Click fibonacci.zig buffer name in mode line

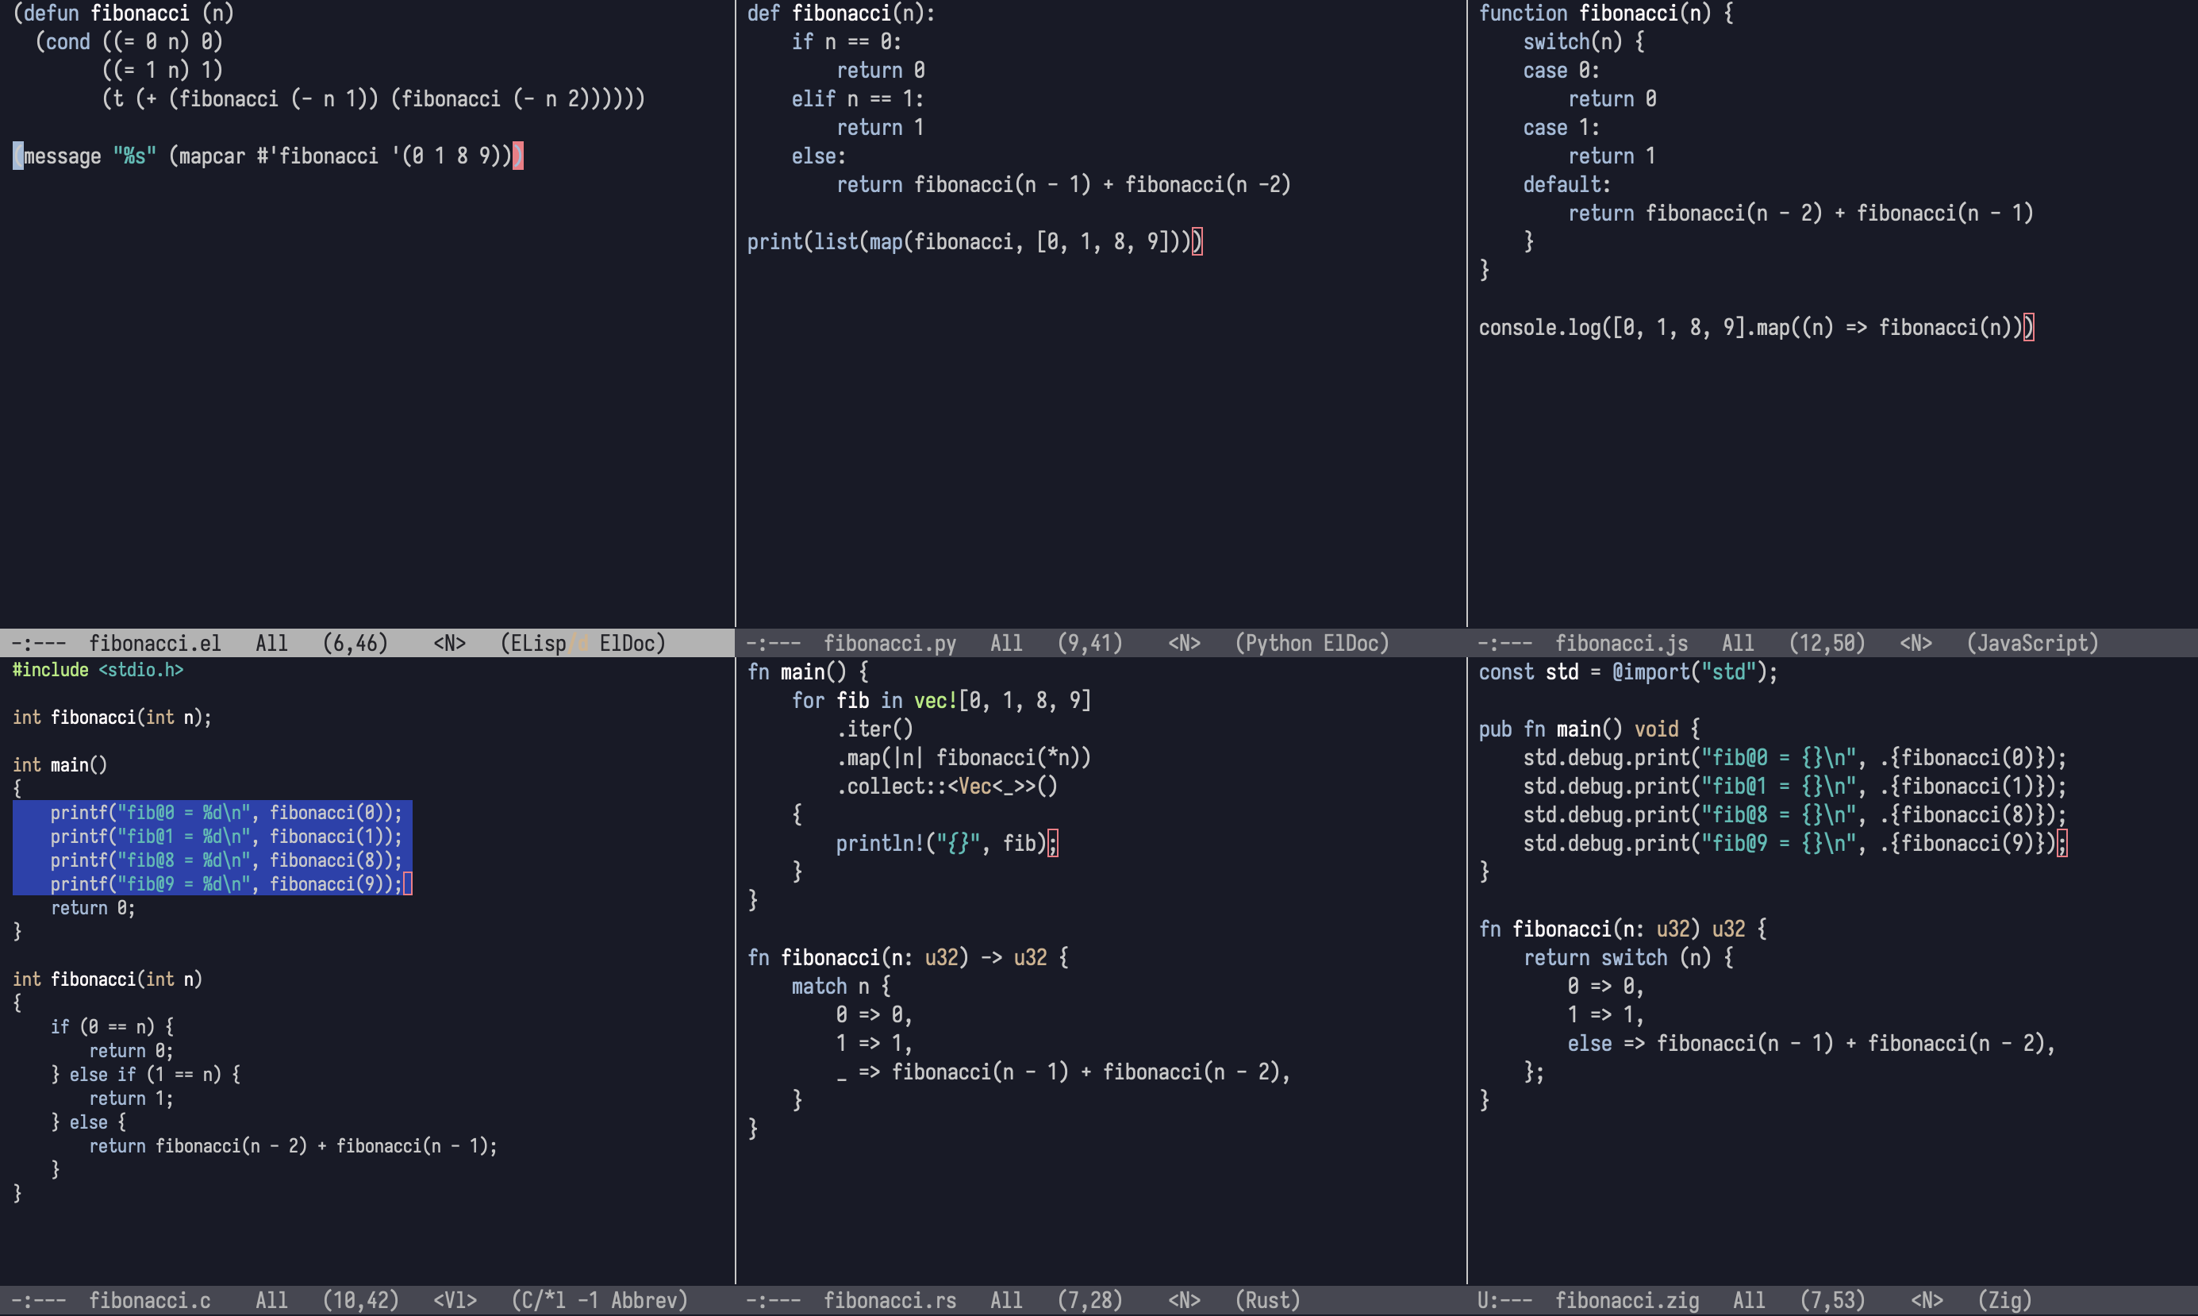point(1627,1300)
